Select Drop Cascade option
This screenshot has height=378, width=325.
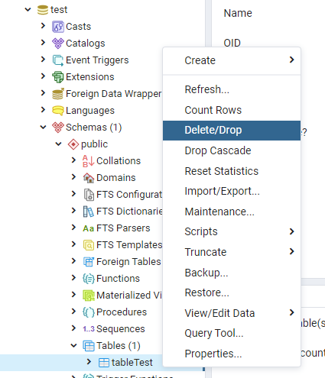(x=232, y=150)
